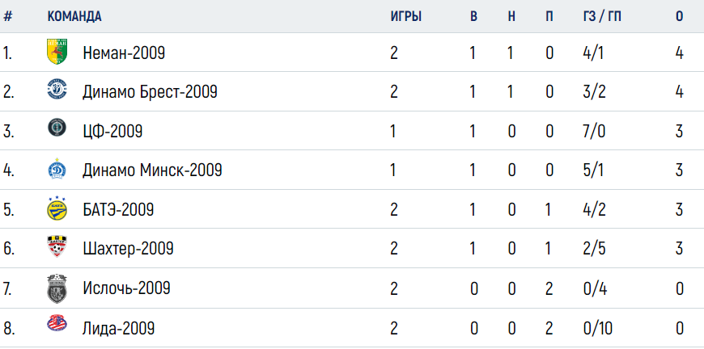Select the ЦФ-2009 team name

click(x=112, y=131)
